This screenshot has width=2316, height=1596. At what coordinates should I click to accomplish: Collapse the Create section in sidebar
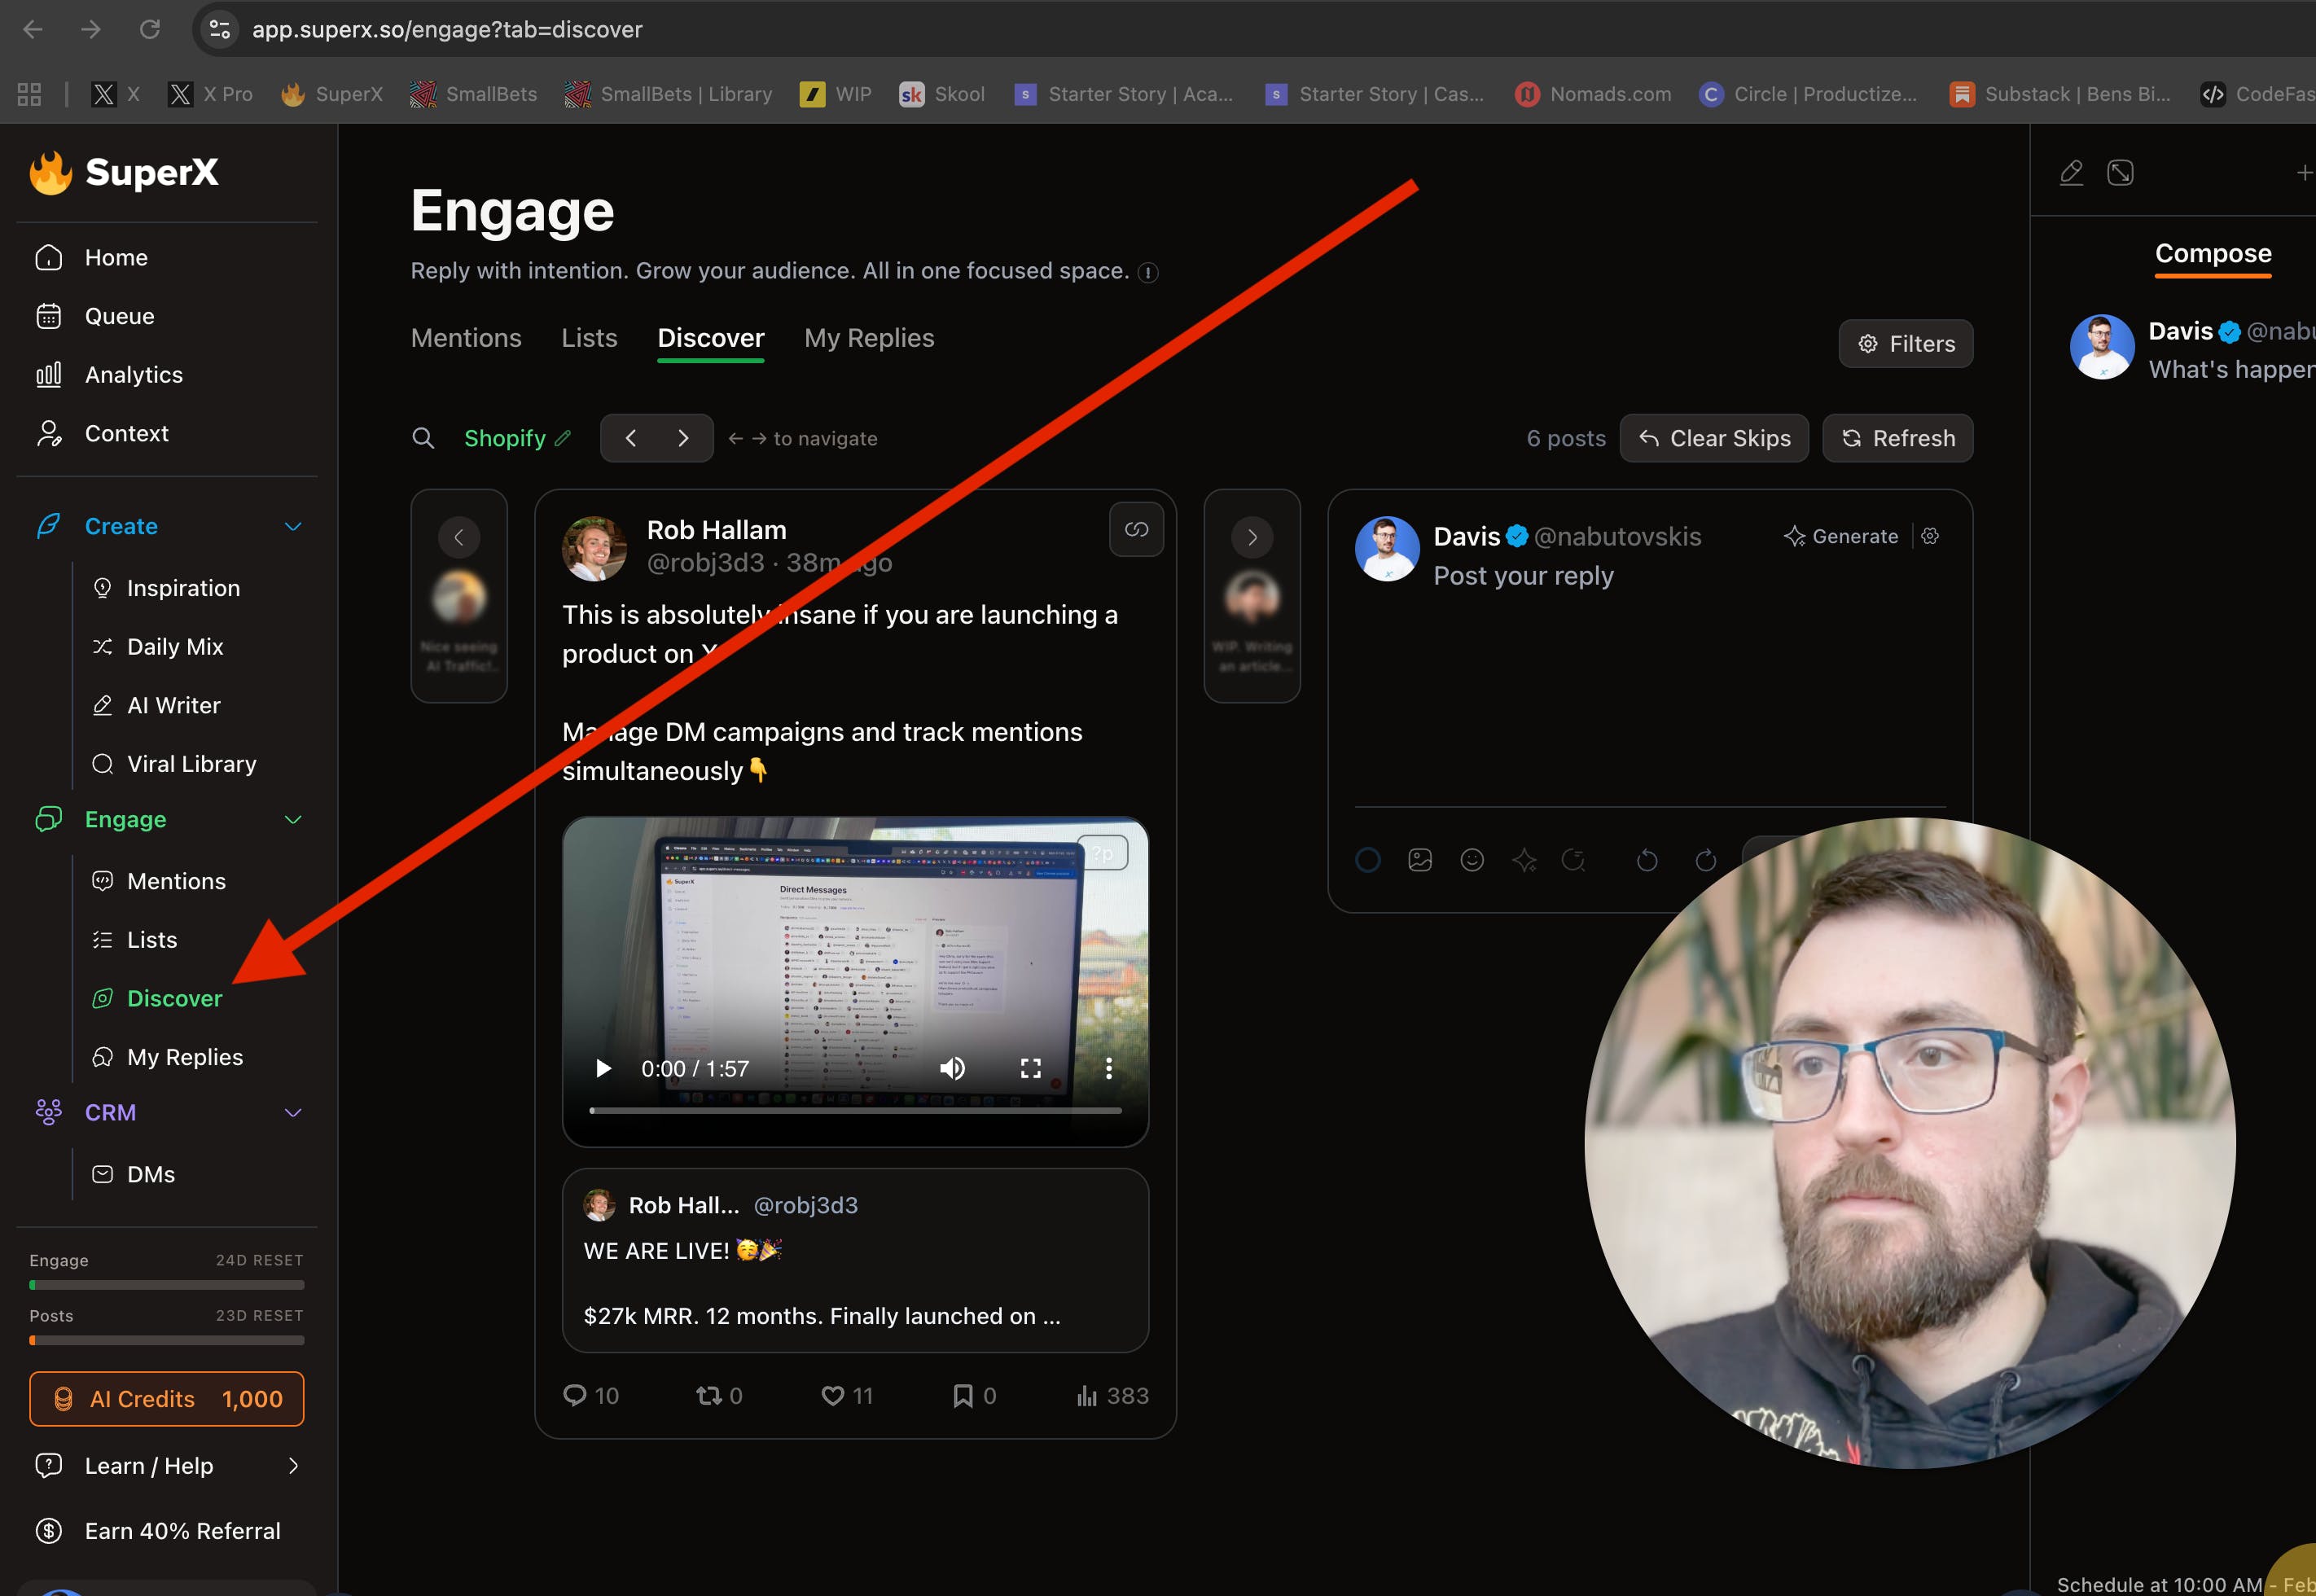[293, 527]
